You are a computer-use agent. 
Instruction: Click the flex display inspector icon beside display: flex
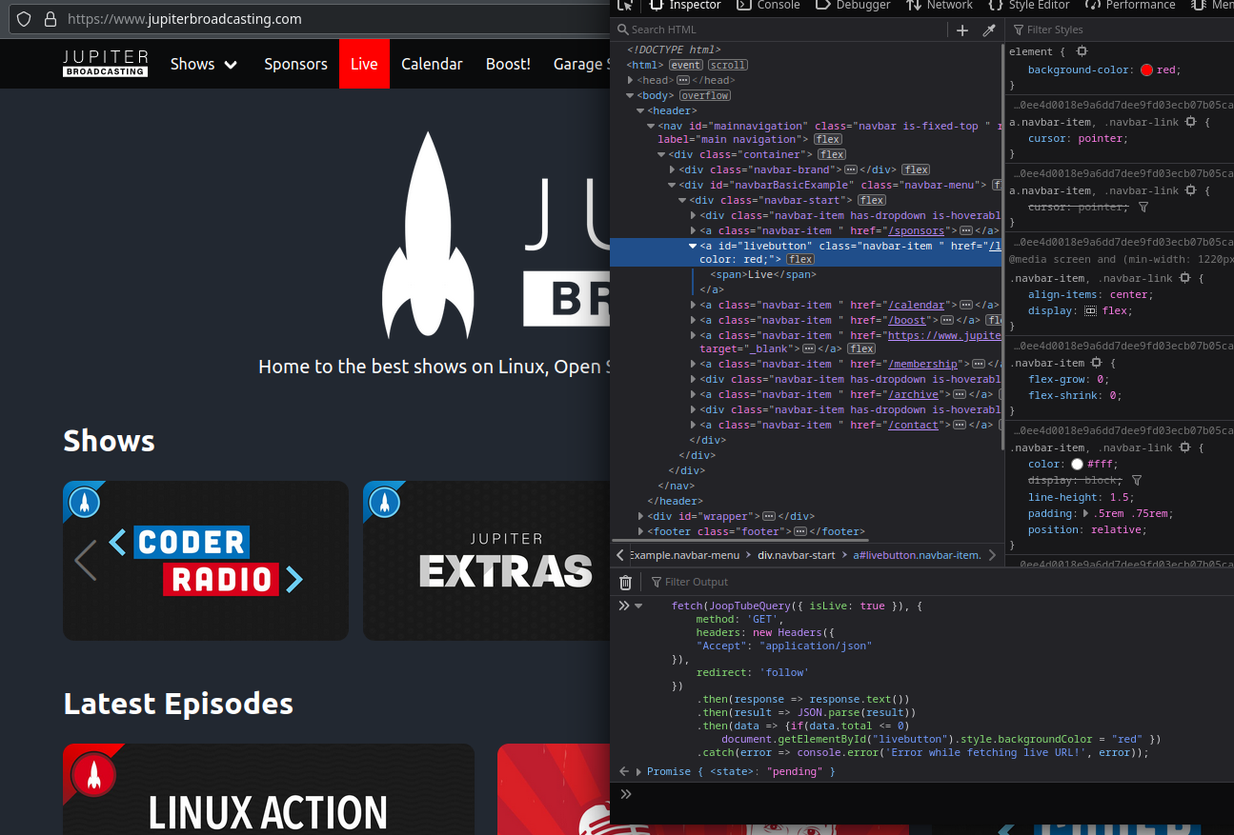click(x=1091, y=310)
